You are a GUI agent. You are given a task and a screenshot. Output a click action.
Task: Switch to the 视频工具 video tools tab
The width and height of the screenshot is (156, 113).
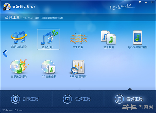77,99
